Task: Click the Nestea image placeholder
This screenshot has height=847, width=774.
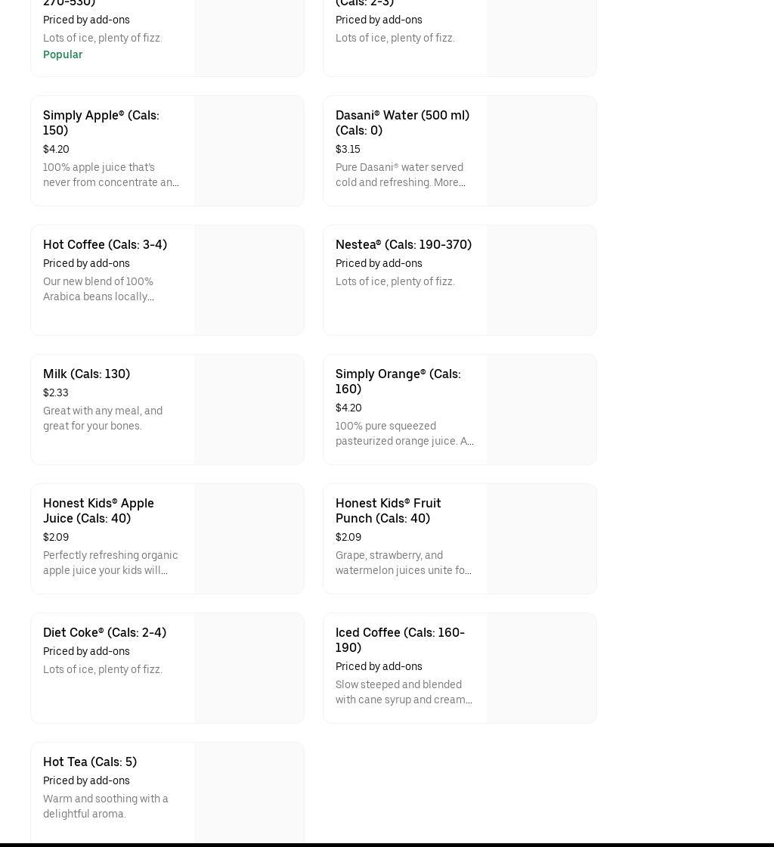Action: [541, 280]
